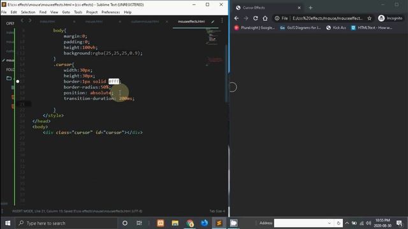Click the background:rgba(25,25,25,0.9) line

click(103, 53)
